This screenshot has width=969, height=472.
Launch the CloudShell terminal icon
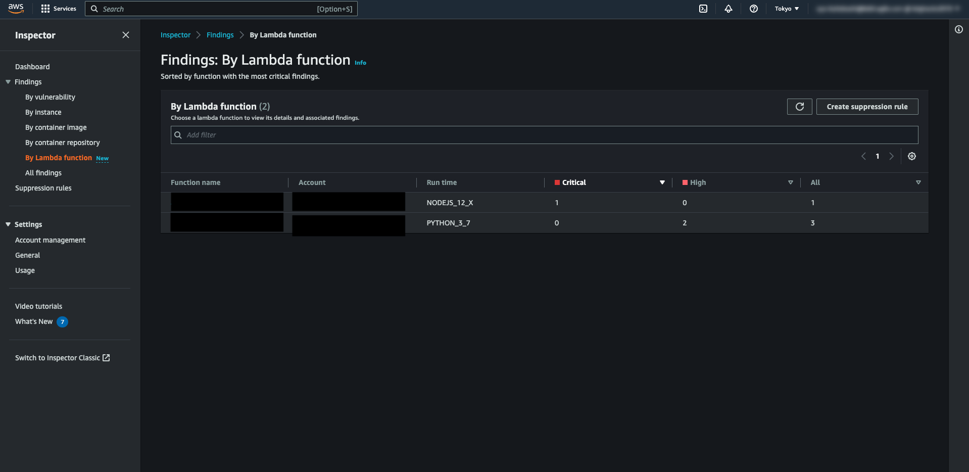703,9
